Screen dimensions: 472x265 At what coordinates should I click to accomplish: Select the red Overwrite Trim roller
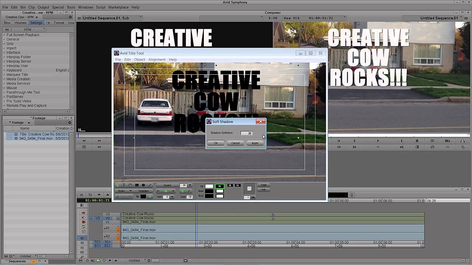(84, 222)
